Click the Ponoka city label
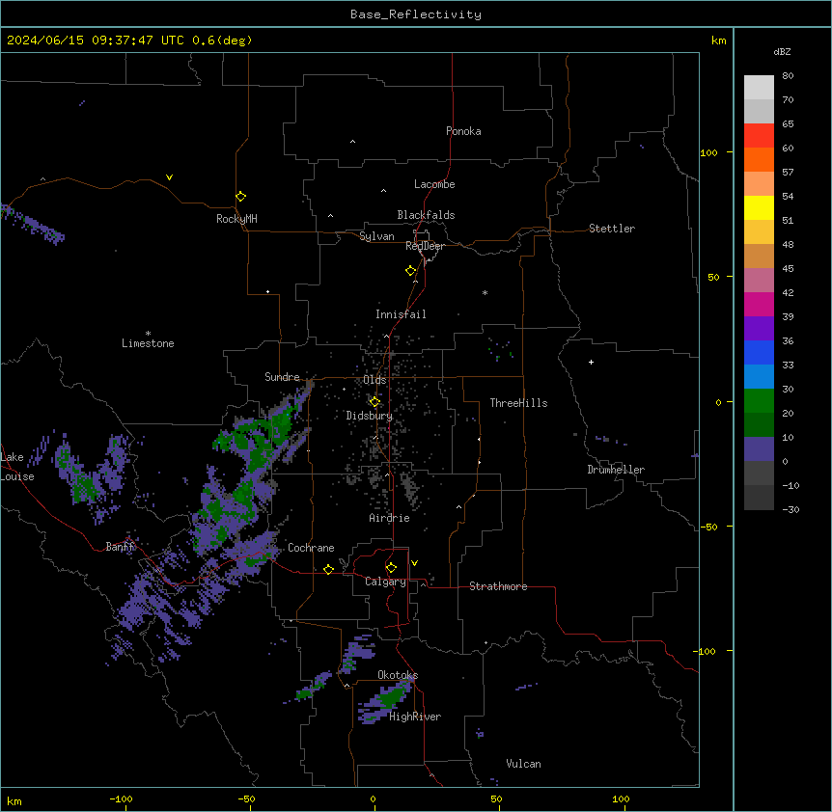 (x=463, y=131)
